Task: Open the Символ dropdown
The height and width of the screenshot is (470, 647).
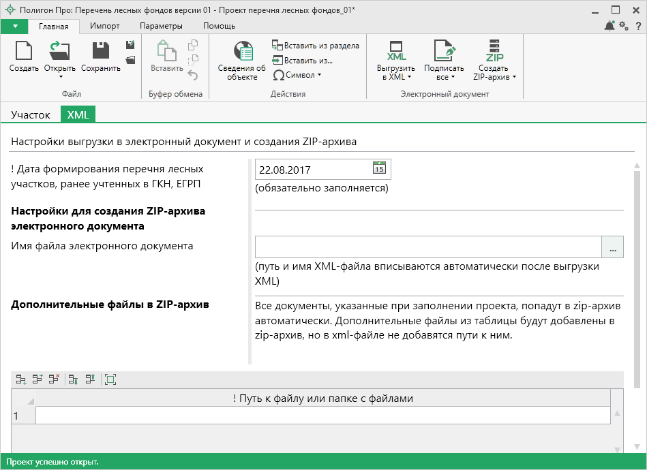Action: [x=297, y=75]
